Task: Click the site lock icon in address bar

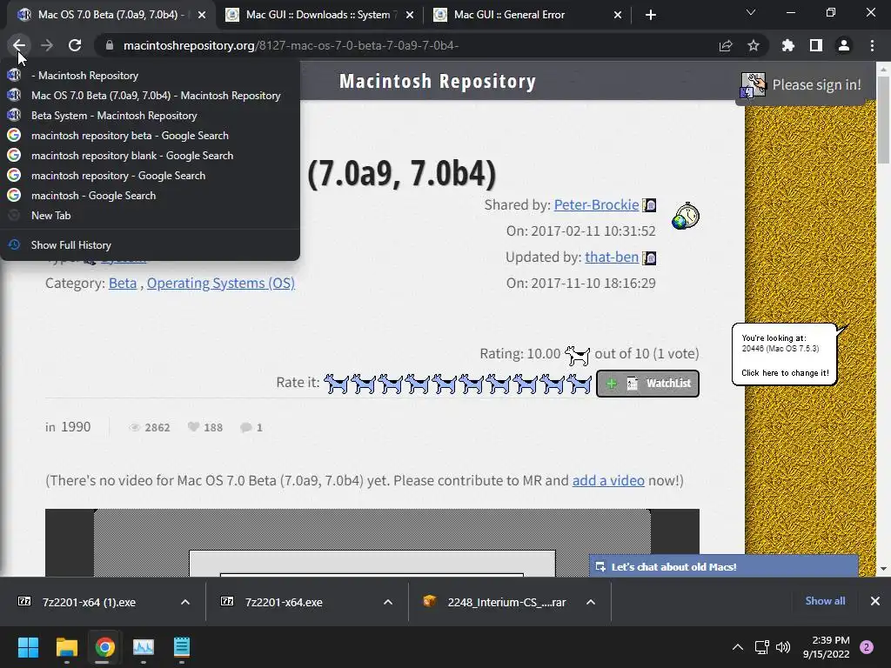Action: pyautogui.click(x=110, y=45)
